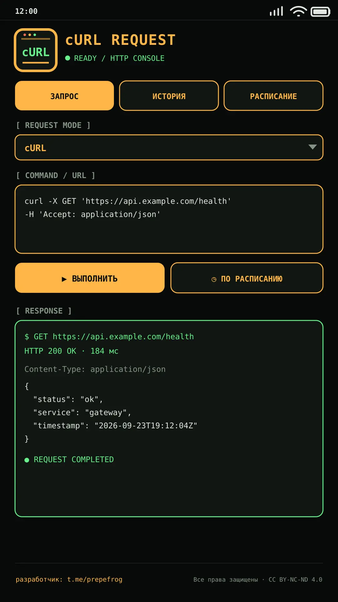Click the clock icon on ПО РАСПИСАНИЮ
Viewport: 338px width, 602px height.
(214, 279)
